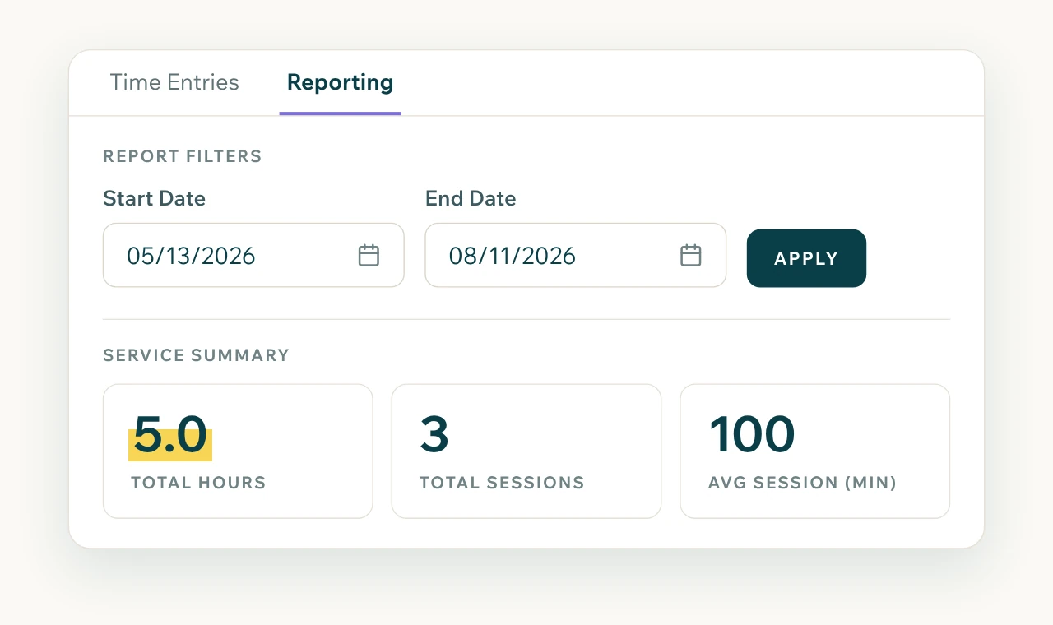Click the Start Date label
The width and height of the screenshot is (1053, 625).
(x=154, y=198)
